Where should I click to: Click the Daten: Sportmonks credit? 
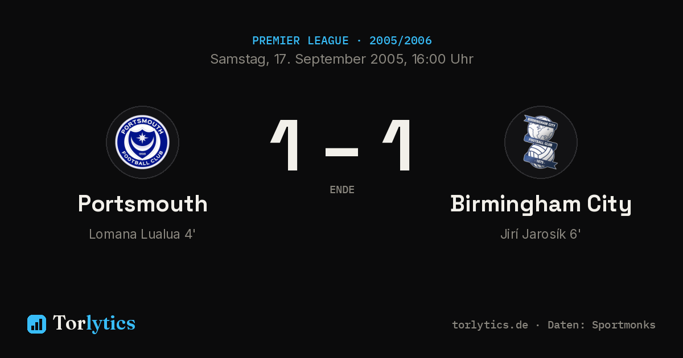coord(602,325)
